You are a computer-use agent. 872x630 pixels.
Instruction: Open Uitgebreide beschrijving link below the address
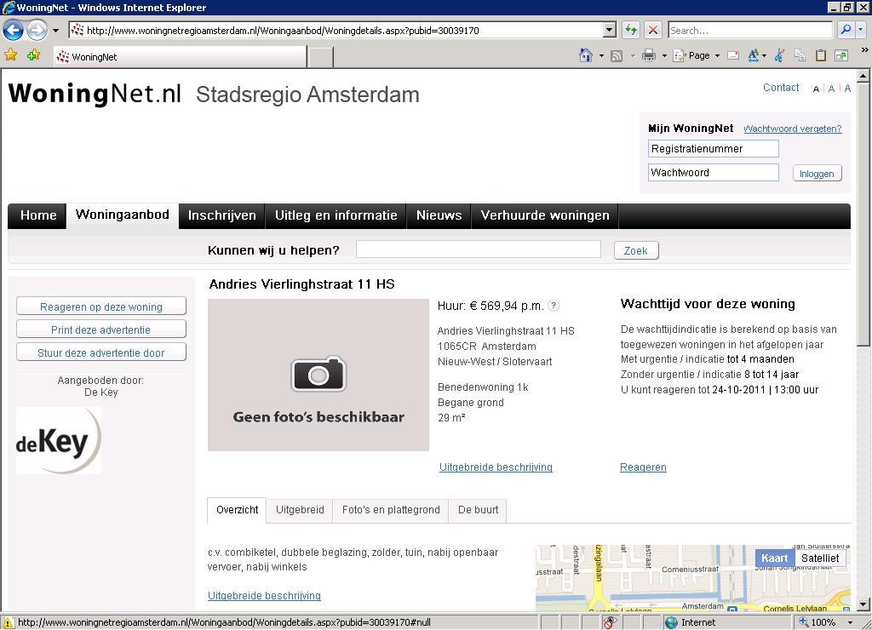click(x=496, y=467)
